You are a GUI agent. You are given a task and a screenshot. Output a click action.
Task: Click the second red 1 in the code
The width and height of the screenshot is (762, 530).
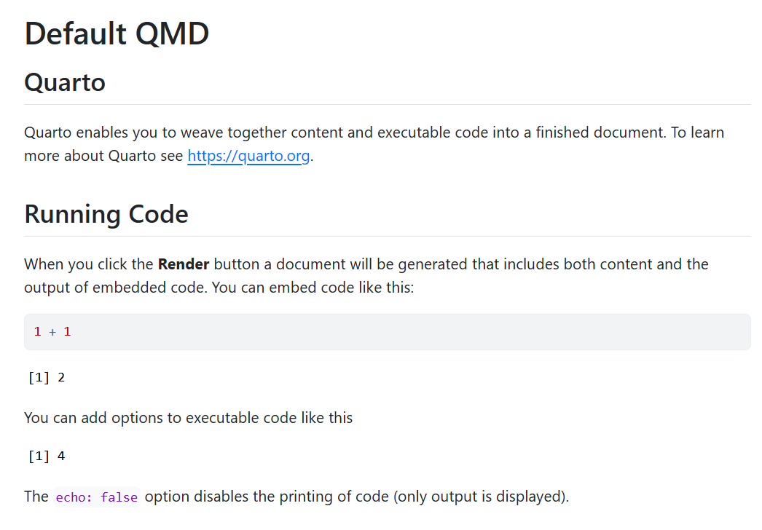[68, 332]
